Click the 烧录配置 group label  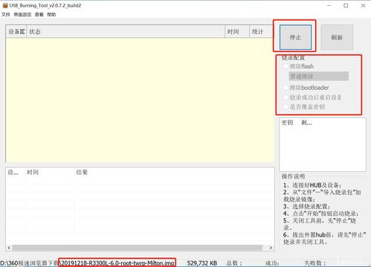click(x=293, y=58)
